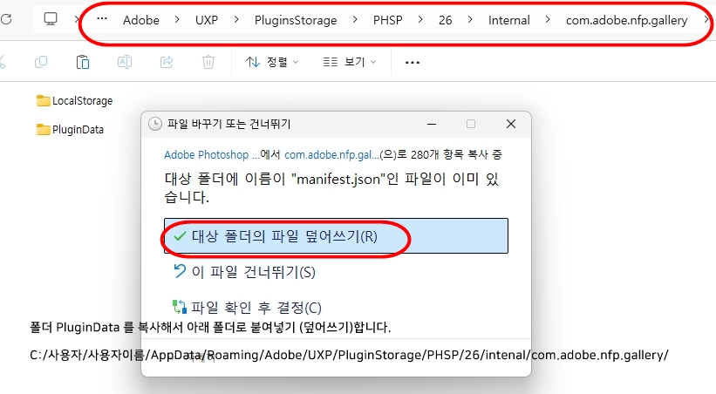The width and height of the screenshot is (716, 394).
Task: Click the delete trash can icon
Action: (x=208, y=62)
